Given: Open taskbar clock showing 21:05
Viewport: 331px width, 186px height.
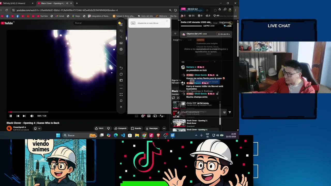Looking at the screenshot, I should 231,135.
